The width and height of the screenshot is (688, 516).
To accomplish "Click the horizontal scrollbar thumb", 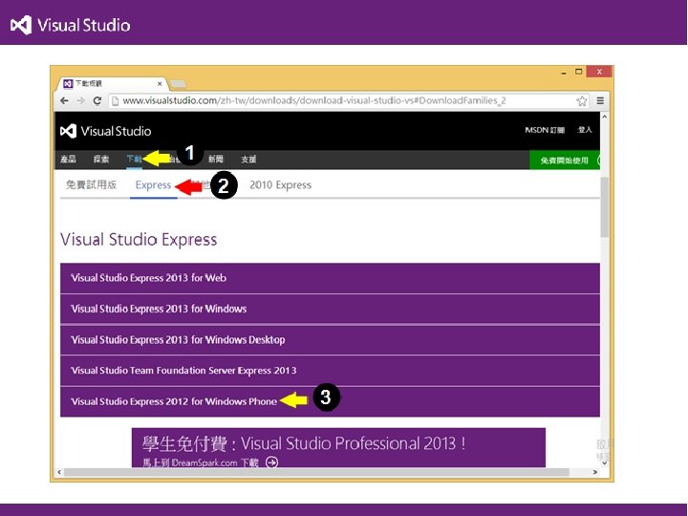I will 316,472.
